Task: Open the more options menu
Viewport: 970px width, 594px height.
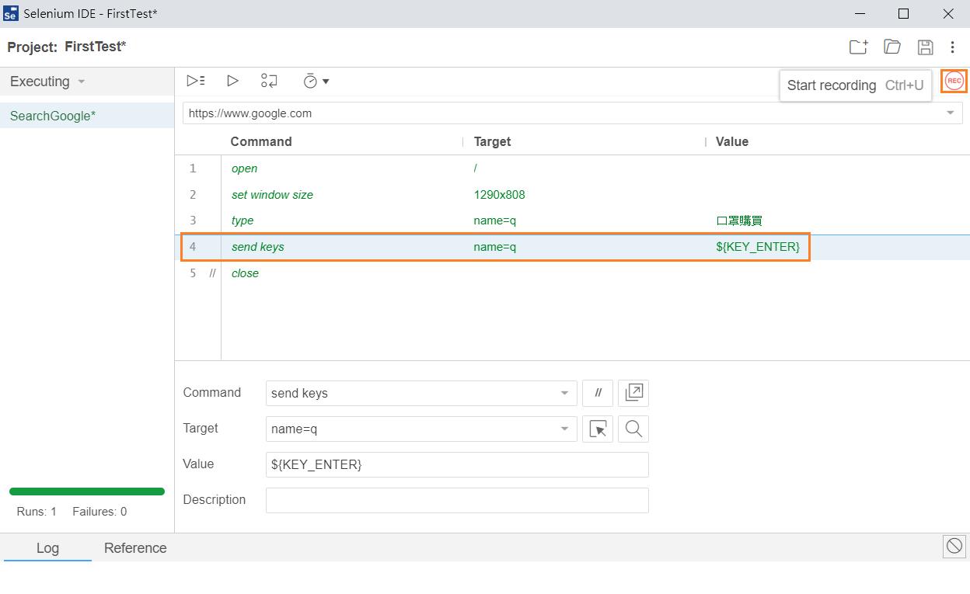Action: (953, 47)
